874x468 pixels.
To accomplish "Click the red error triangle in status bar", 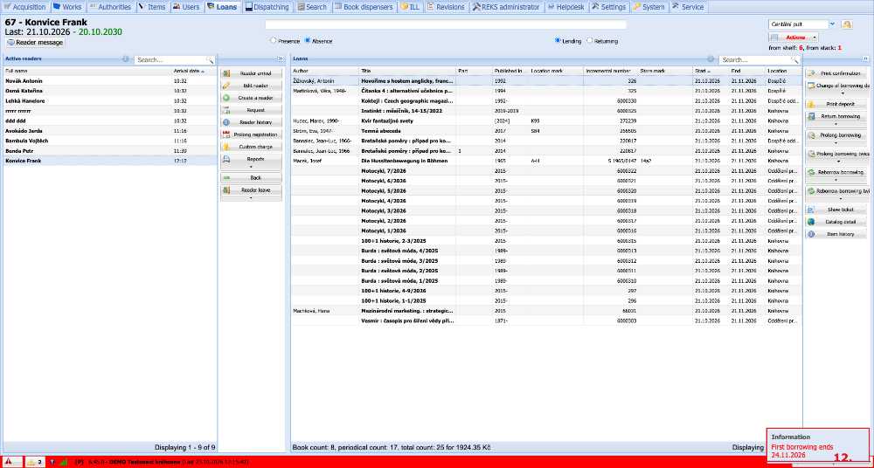I will tap(10, 462).
